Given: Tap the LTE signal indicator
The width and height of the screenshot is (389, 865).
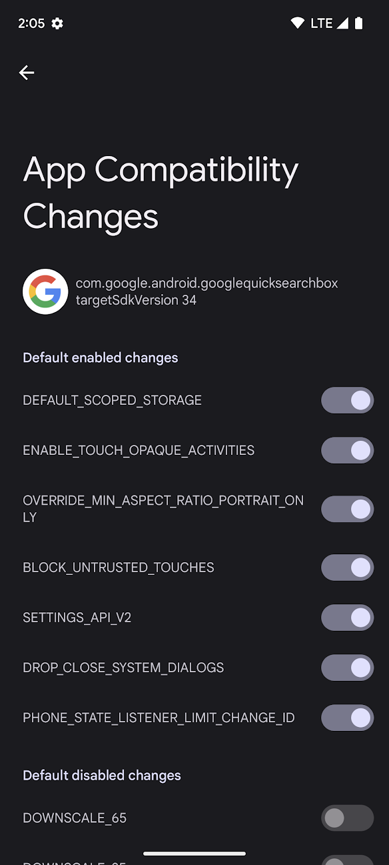Looking at the screenshot, I should (x=329, y=23).
